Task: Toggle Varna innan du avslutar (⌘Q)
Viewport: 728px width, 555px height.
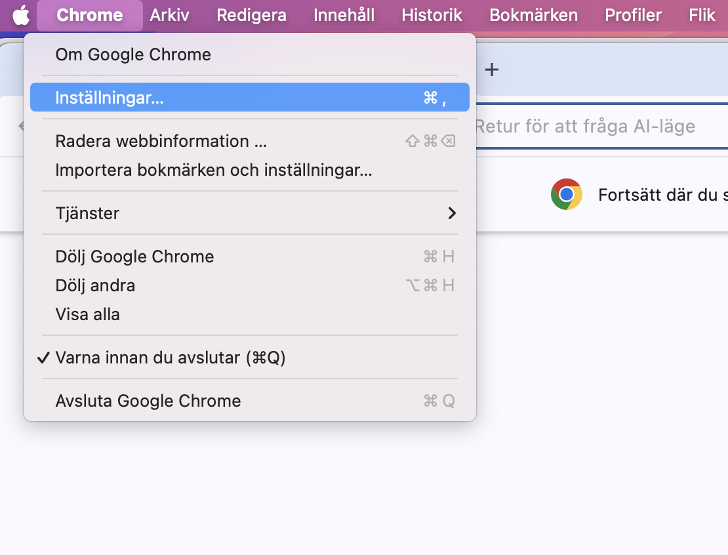Action: 250,358
